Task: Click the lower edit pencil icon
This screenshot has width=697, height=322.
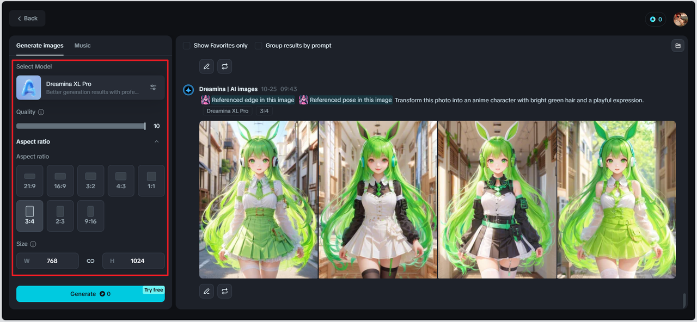Action: (206, 292)
